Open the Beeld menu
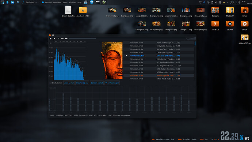Screen dimensions: 252x142 click(65, 3)
